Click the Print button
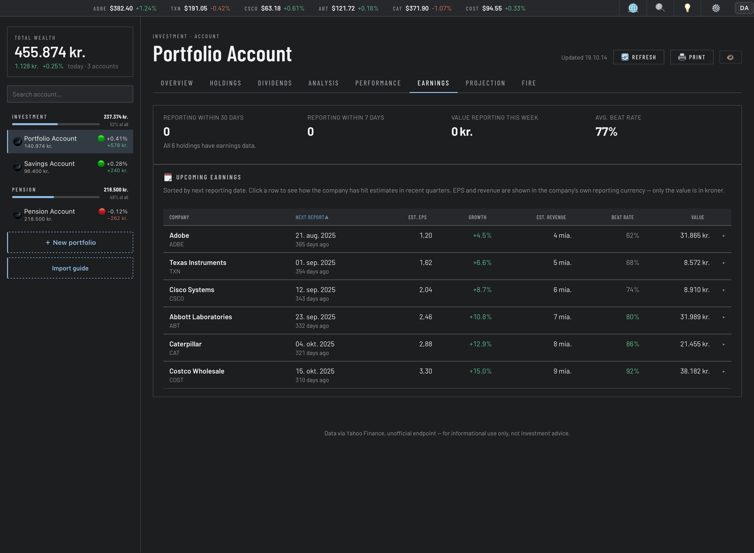Viewport: 754px width, 553px height. coord(692,57)
